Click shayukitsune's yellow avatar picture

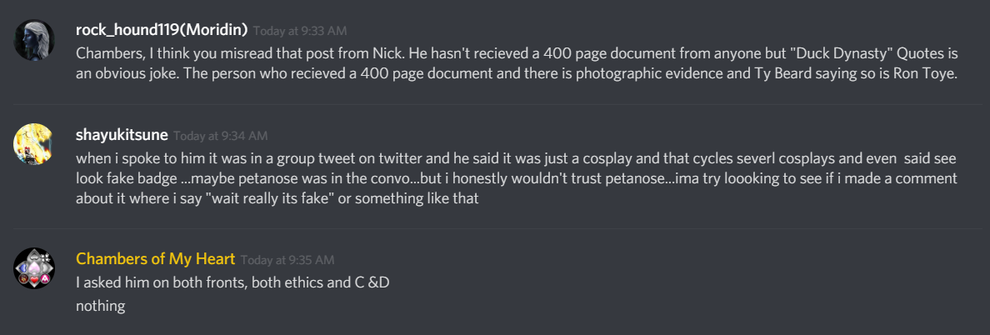(34, 144)
